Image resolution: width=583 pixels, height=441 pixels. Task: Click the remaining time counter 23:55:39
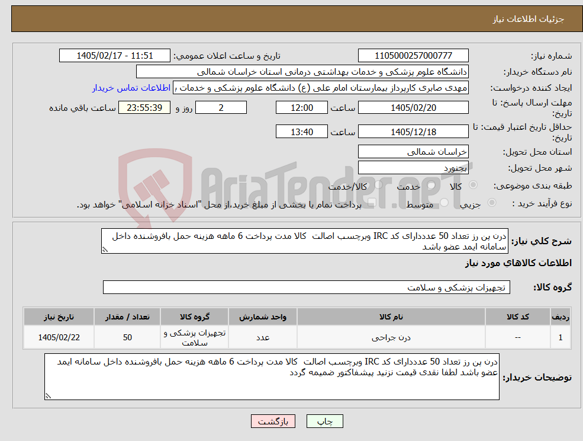144,108
